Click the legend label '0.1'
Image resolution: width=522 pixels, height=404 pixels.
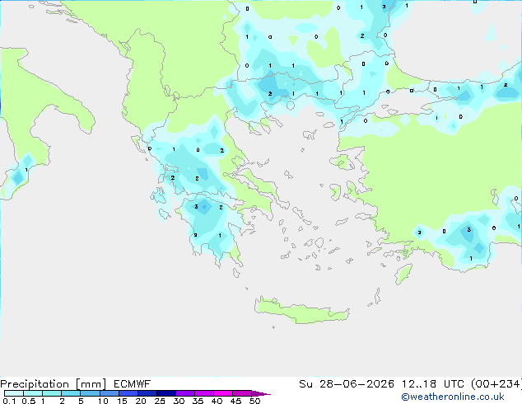click(9, 401)
